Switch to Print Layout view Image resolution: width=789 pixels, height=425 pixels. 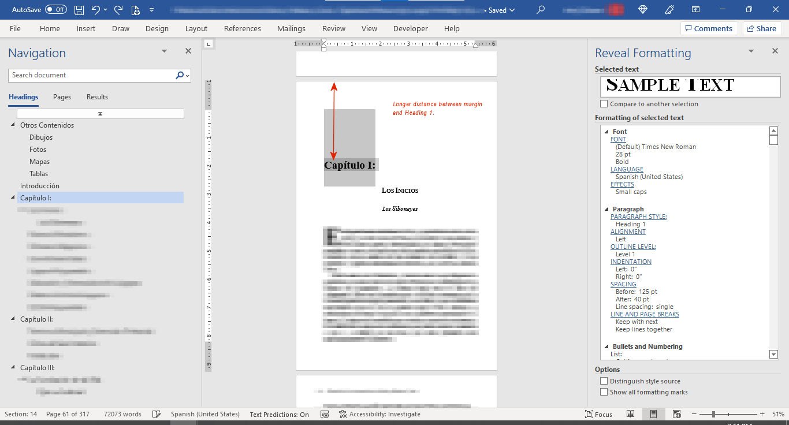point(653,414)
